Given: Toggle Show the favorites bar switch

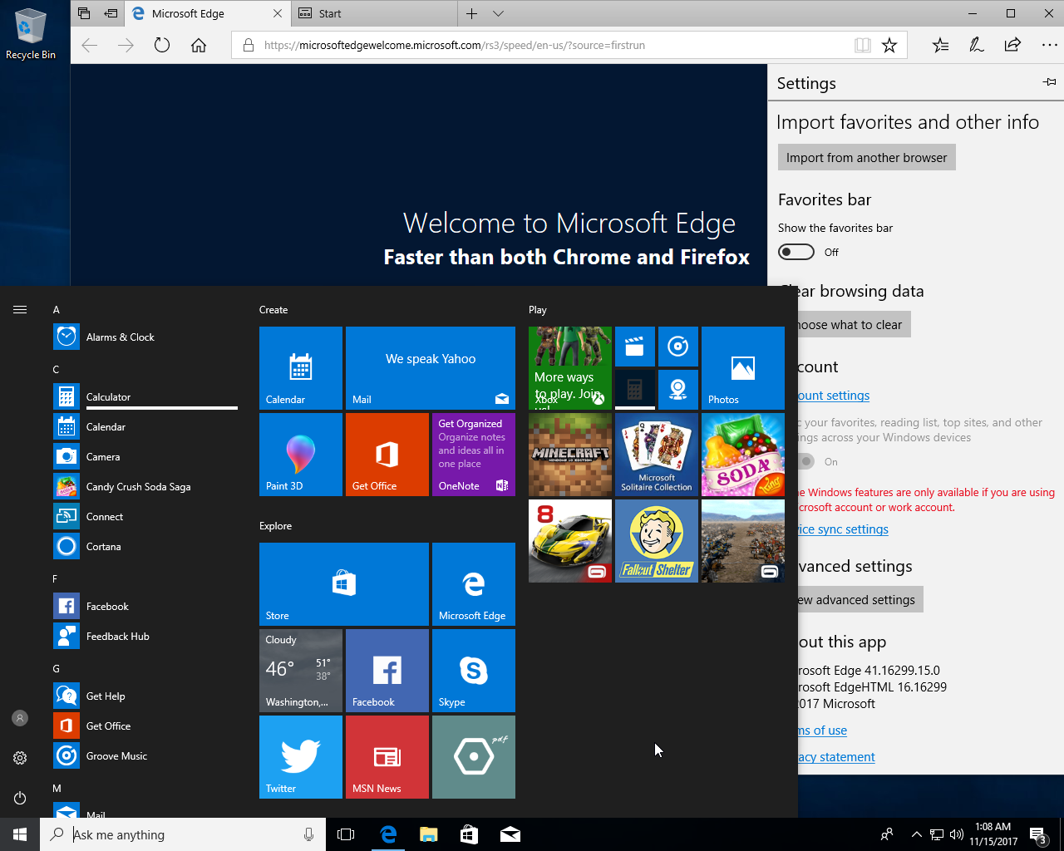Looking at the screenshot, I should click(x=796, y=252).
